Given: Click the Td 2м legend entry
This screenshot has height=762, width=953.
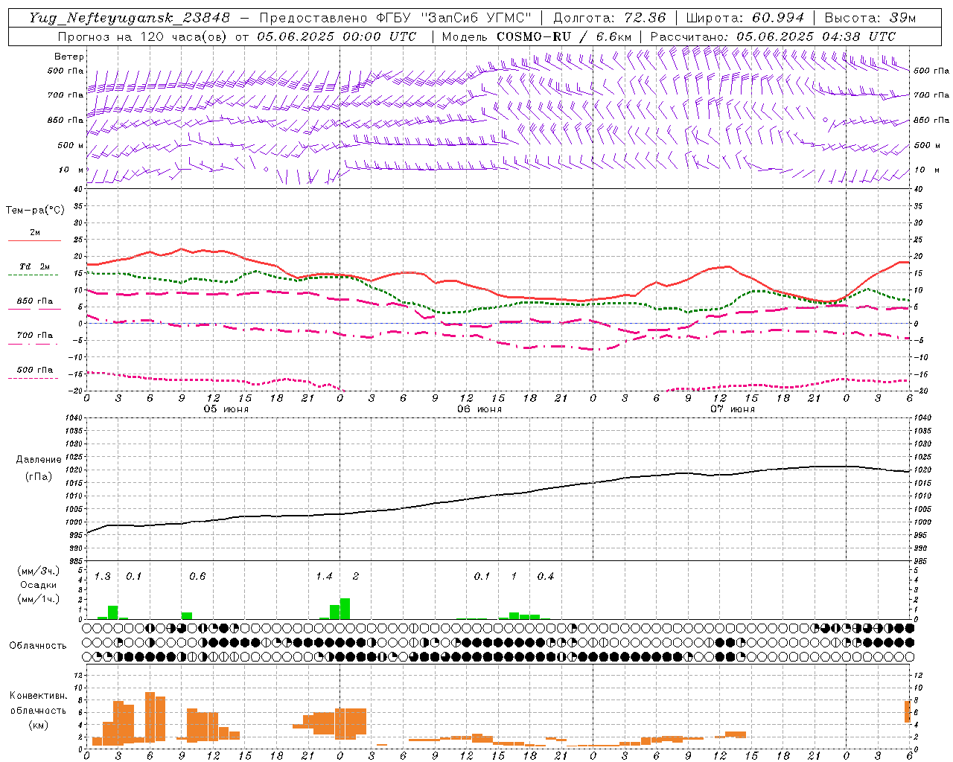Looking at the screenshot, I should pos(34,266).
